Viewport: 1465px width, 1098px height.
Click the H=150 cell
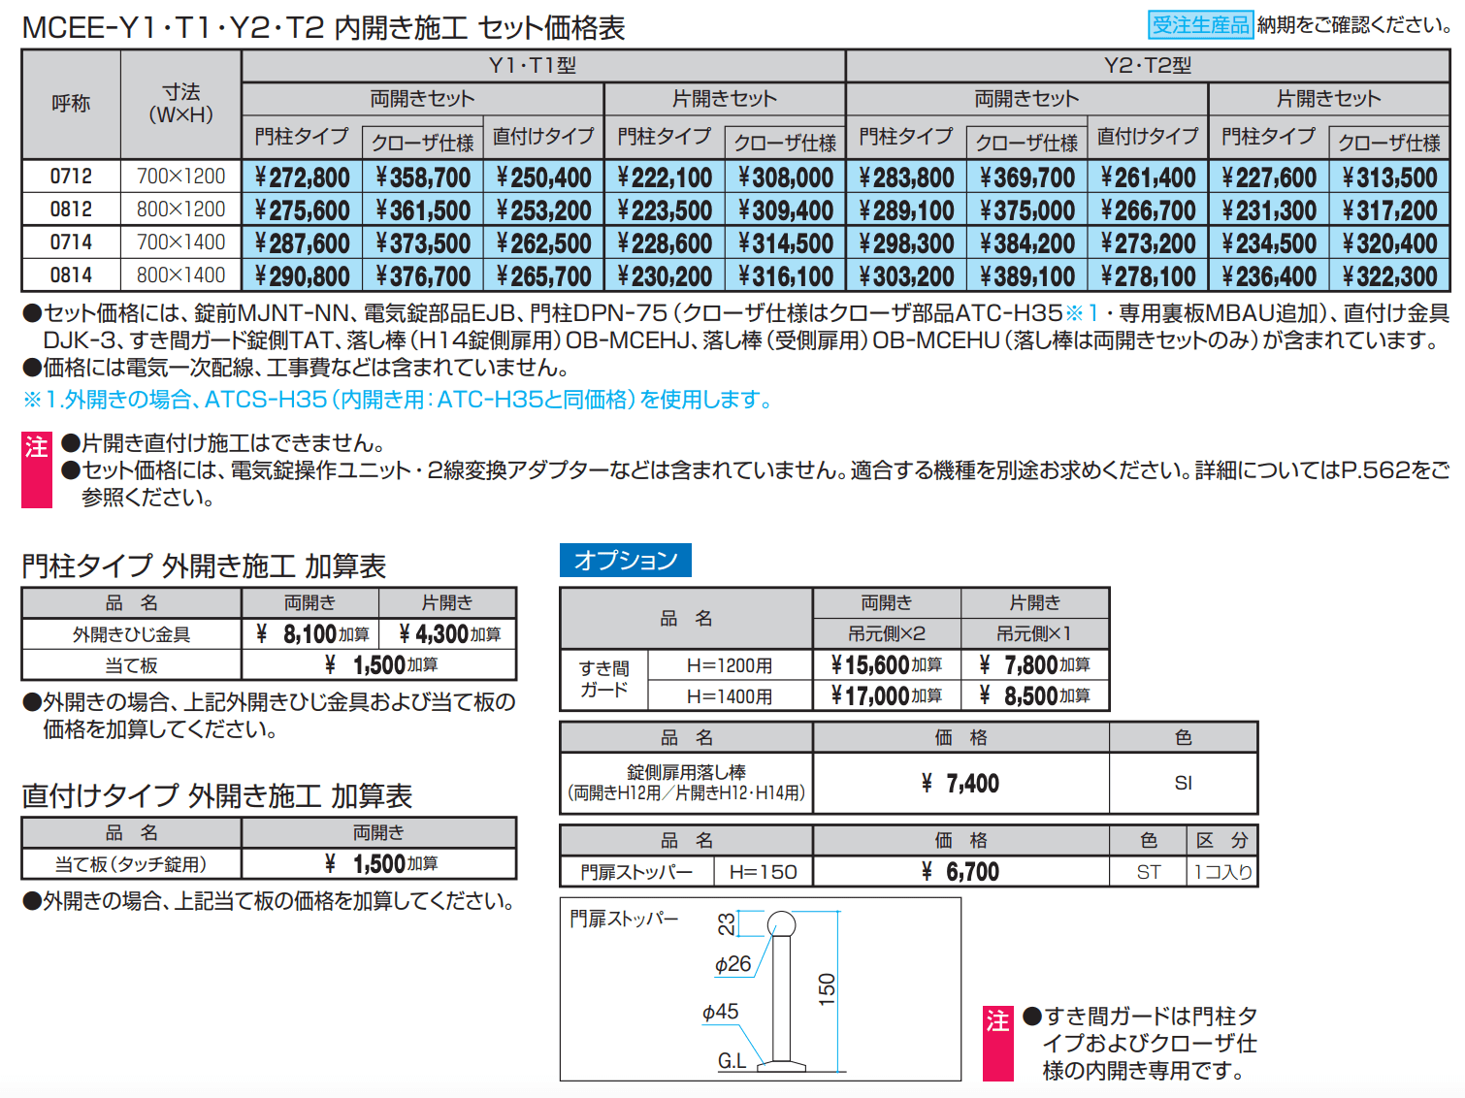coord(764,872)
